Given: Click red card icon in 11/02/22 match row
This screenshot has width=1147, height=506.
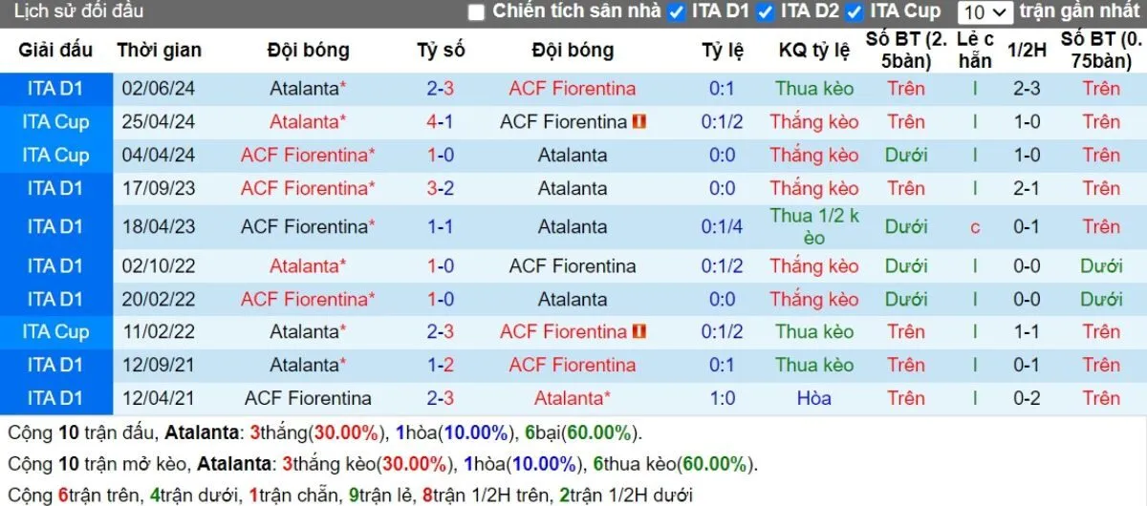Looking at the screenshot, I should [639, 331].
